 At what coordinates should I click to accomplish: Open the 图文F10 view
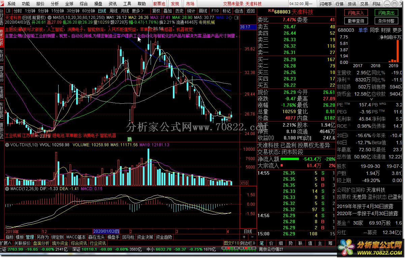231,243
